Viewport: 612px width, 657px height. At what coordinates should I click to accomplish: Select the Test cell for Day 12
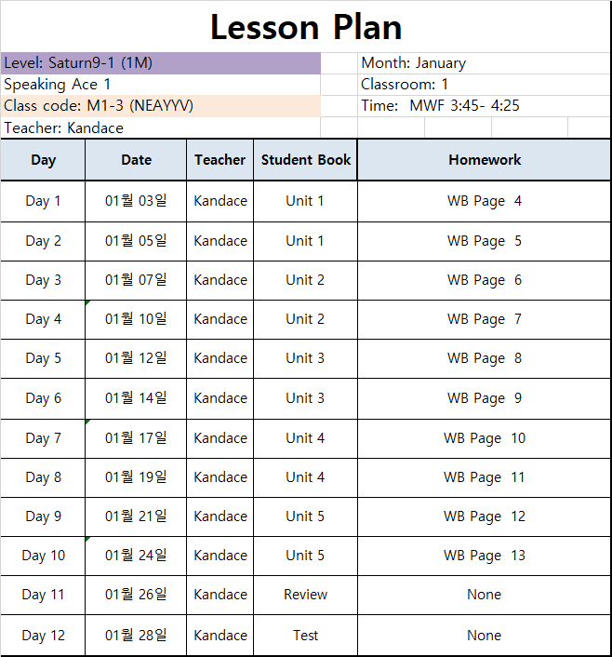coord(305,636)
